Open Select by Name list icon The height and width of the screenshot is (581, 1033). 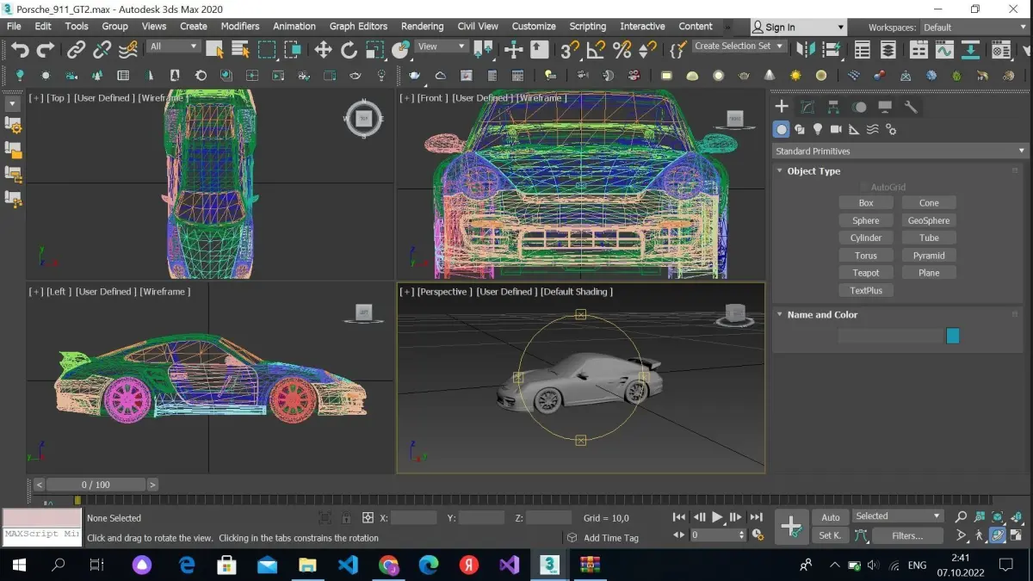[x=240, y=50]
